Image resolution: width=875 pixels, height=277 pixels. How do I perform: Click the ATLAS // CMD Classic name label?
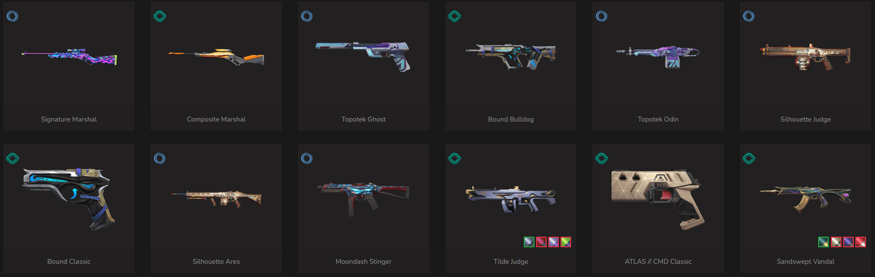tap(658, 262)
